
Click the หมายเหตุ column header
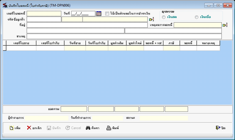(208, 43)
